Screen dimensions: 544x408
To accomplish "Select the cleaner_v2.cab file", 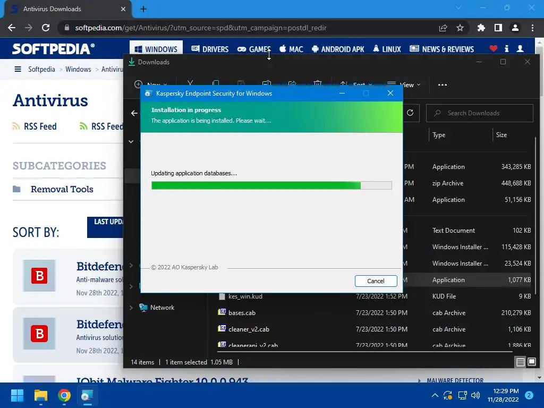I will point(249,329).
